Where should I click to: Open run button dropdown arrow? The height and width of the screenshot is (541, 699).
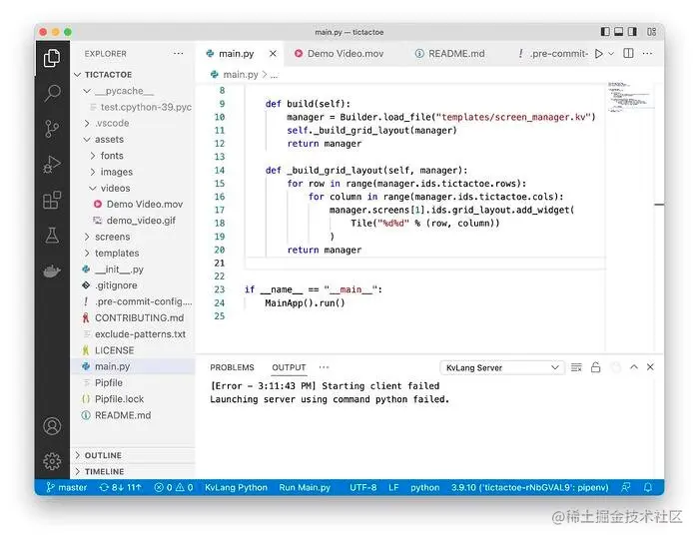click(611, 54)
